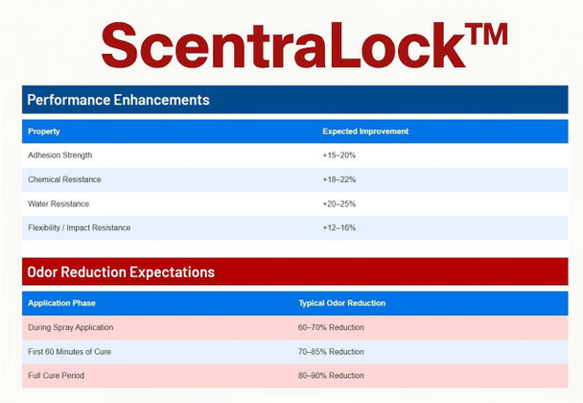The height and width of the screenshot is (403, 583).
Task: Click the Typical Odor Reduction column header
Action: pyautogui.click(x=341, y=303)
